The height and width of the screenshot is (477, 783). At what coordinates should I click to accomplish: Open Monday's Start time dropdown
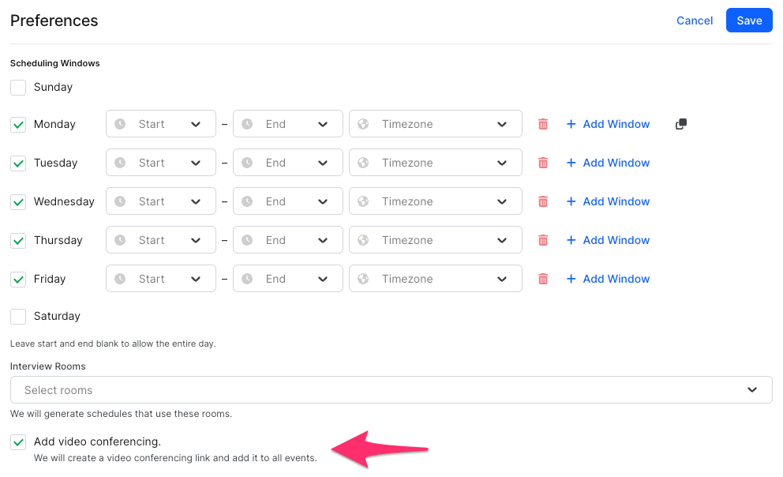pos(161,124)
